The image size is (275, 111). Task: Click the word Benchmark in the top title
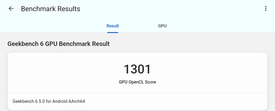click(38, 9)
